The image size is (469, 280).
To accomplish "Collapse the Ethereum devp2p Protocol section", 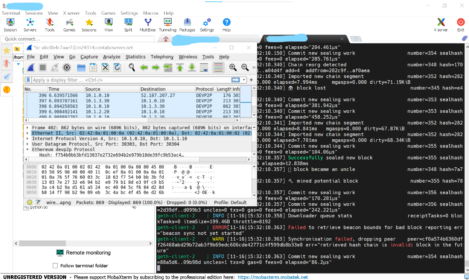I will [27, 150].
